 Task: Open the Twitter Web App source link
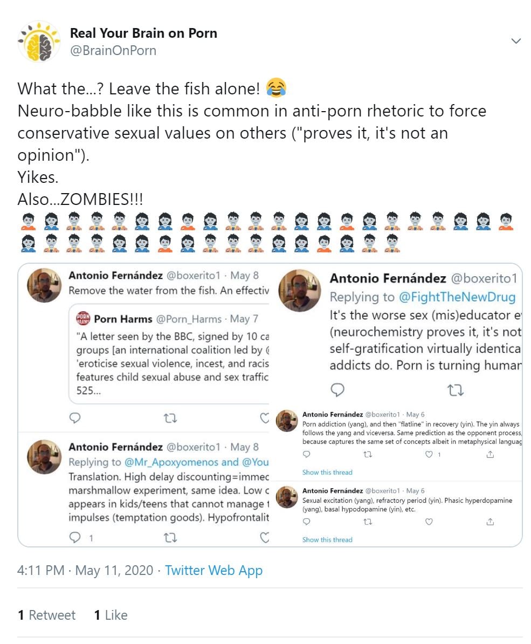213,571
